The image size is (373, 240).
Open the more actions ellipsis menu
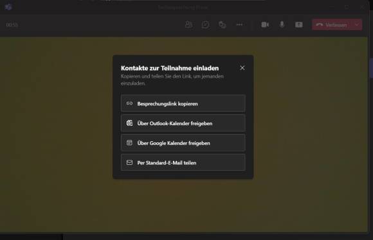[x=239, y=24]
